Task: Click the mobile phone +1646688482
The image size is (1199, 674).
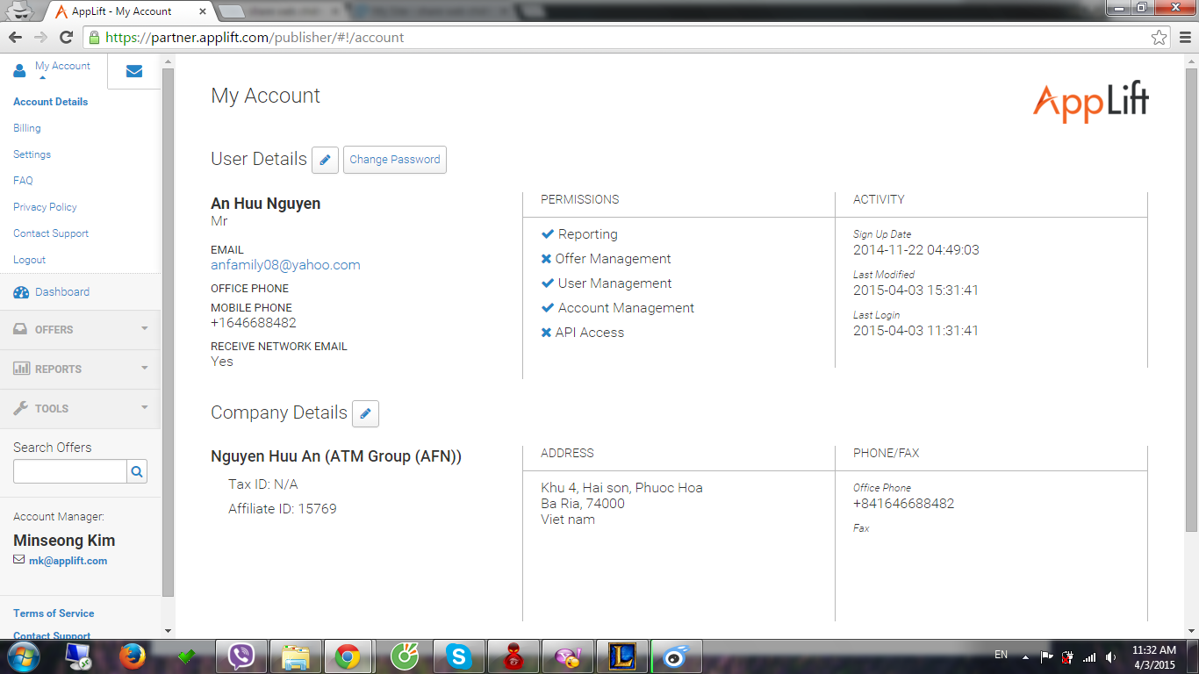Action: (x=254, y=323)
